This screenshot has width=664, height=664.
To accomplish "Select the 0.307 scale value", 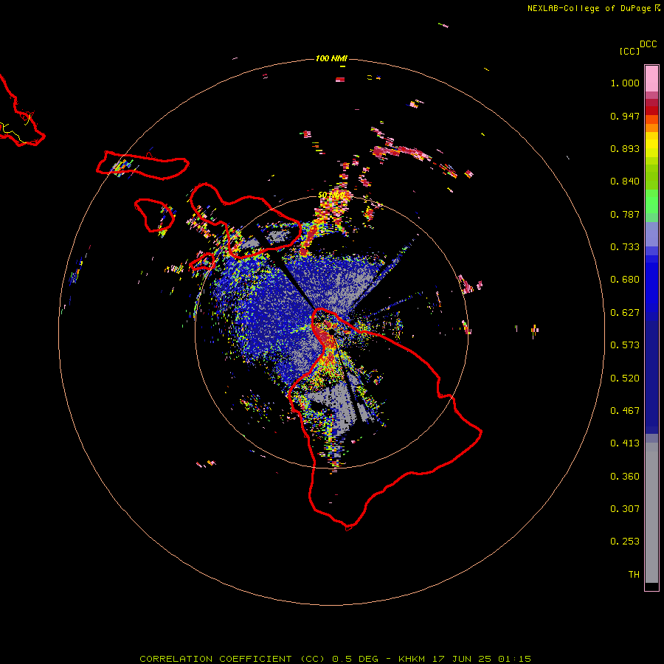I will click(625, 509).
